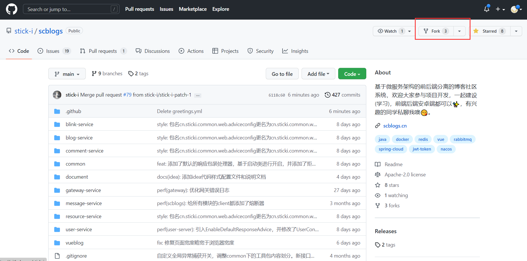527x261 pixels.
Task: Click the tag icon under Releases
Action: coord(378,245)
